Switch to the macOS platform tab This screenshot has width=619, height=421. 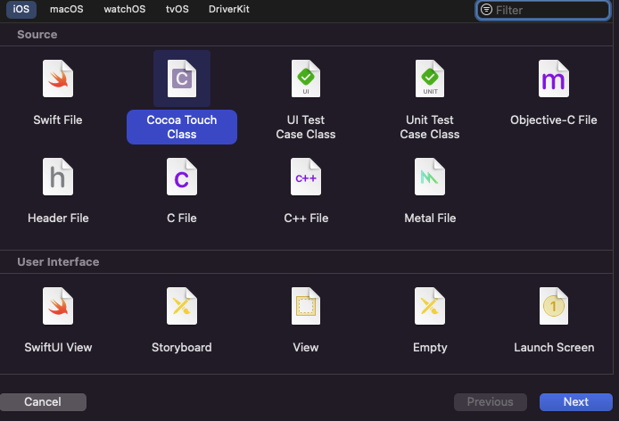coord(66,9)
